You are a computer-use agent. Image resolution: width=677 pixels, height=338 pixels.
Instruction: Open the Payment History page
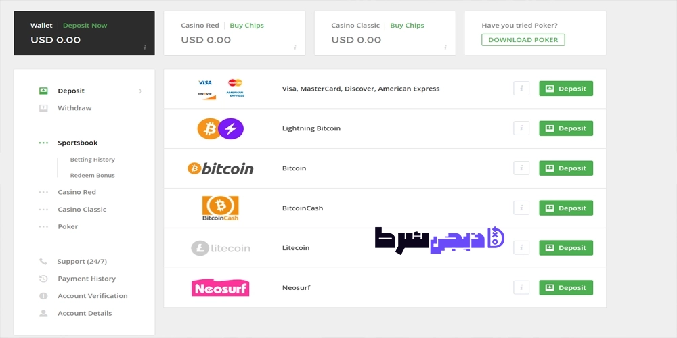87,279
